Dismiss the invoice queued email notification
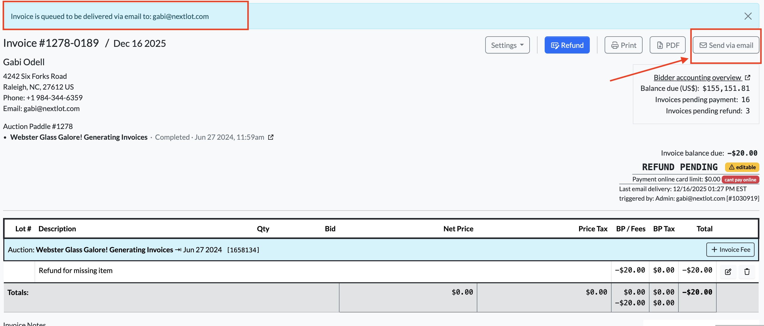Screen dimensions: 764x326 point(748,16)
